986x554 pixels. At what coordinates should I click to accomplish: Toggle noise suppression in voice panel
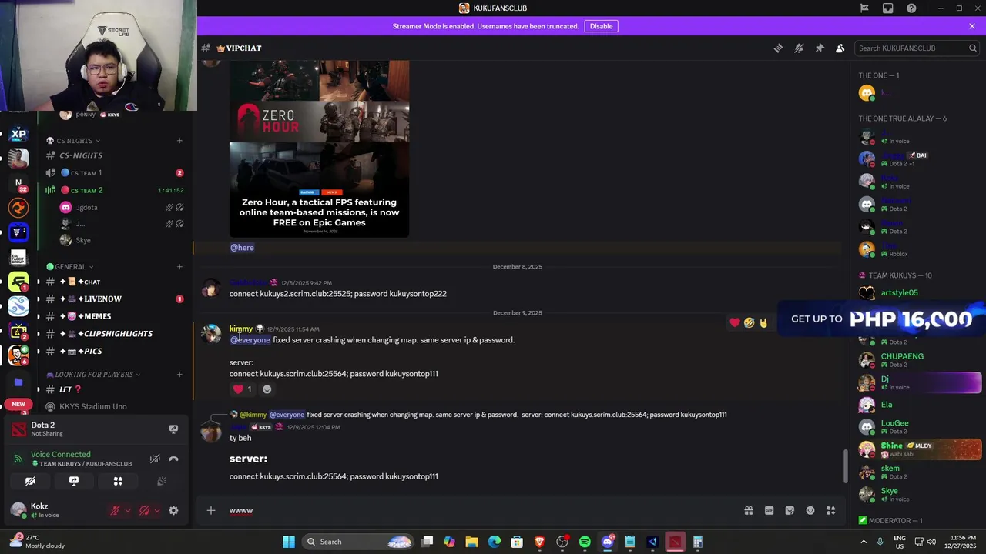tap(155, 459)
